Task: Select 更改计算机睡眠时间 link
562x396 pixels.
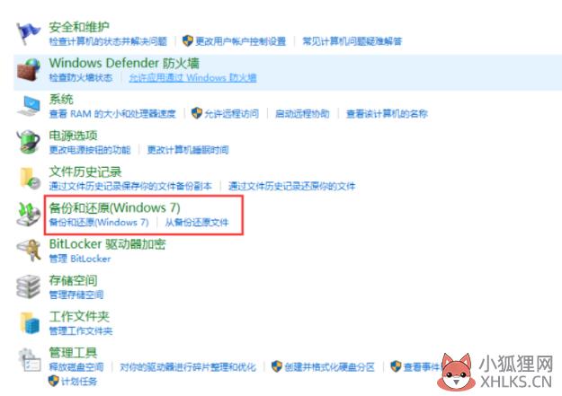Action: [188, 150]
